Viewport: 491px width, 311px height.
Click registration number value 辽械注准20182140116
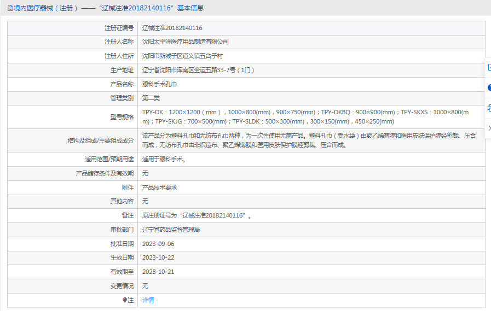pyautogui.click(x=172, y=28)
